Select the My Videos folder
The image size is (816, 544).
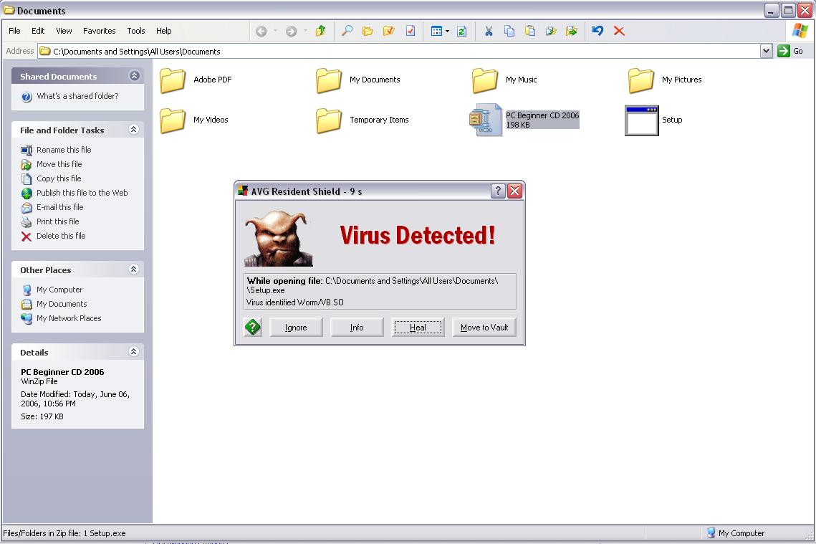(194, 120)
